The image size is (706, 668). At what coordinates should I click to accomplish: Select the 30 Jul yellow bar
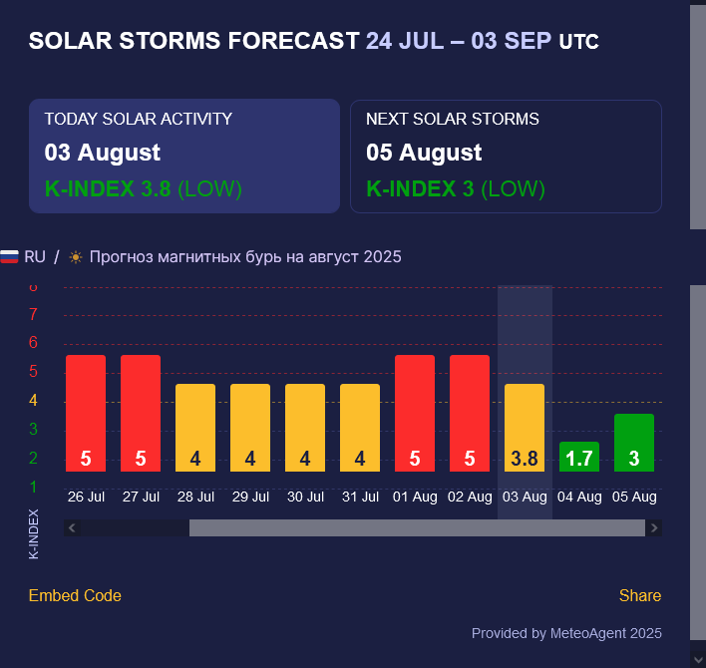point(305,428)
